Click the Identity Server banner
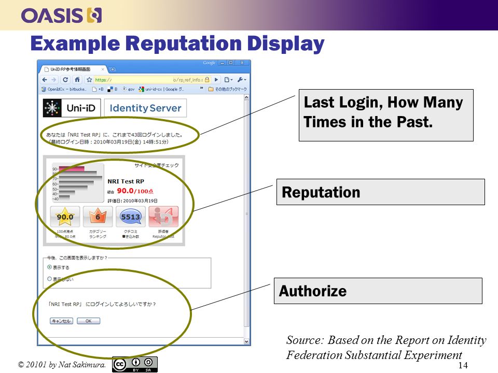The width and height of the screenshot is (498, 373). (145, 108)
